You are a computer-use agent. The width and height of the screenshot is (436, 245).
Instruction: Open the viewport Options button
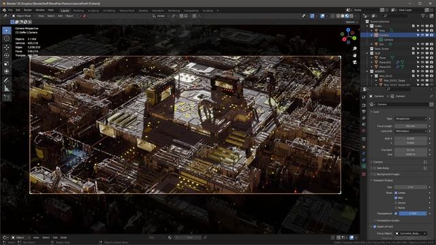(x=352, y=22)
